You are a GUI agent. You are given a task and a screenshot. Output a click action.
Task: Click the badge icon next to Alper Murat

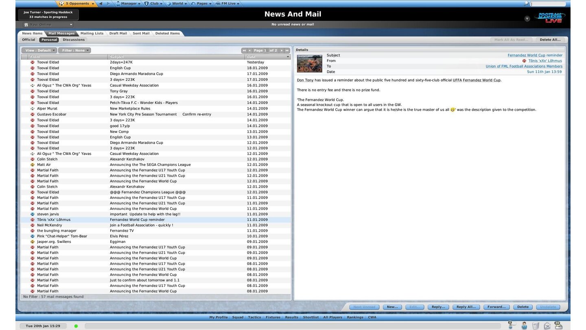coord(33,108)
